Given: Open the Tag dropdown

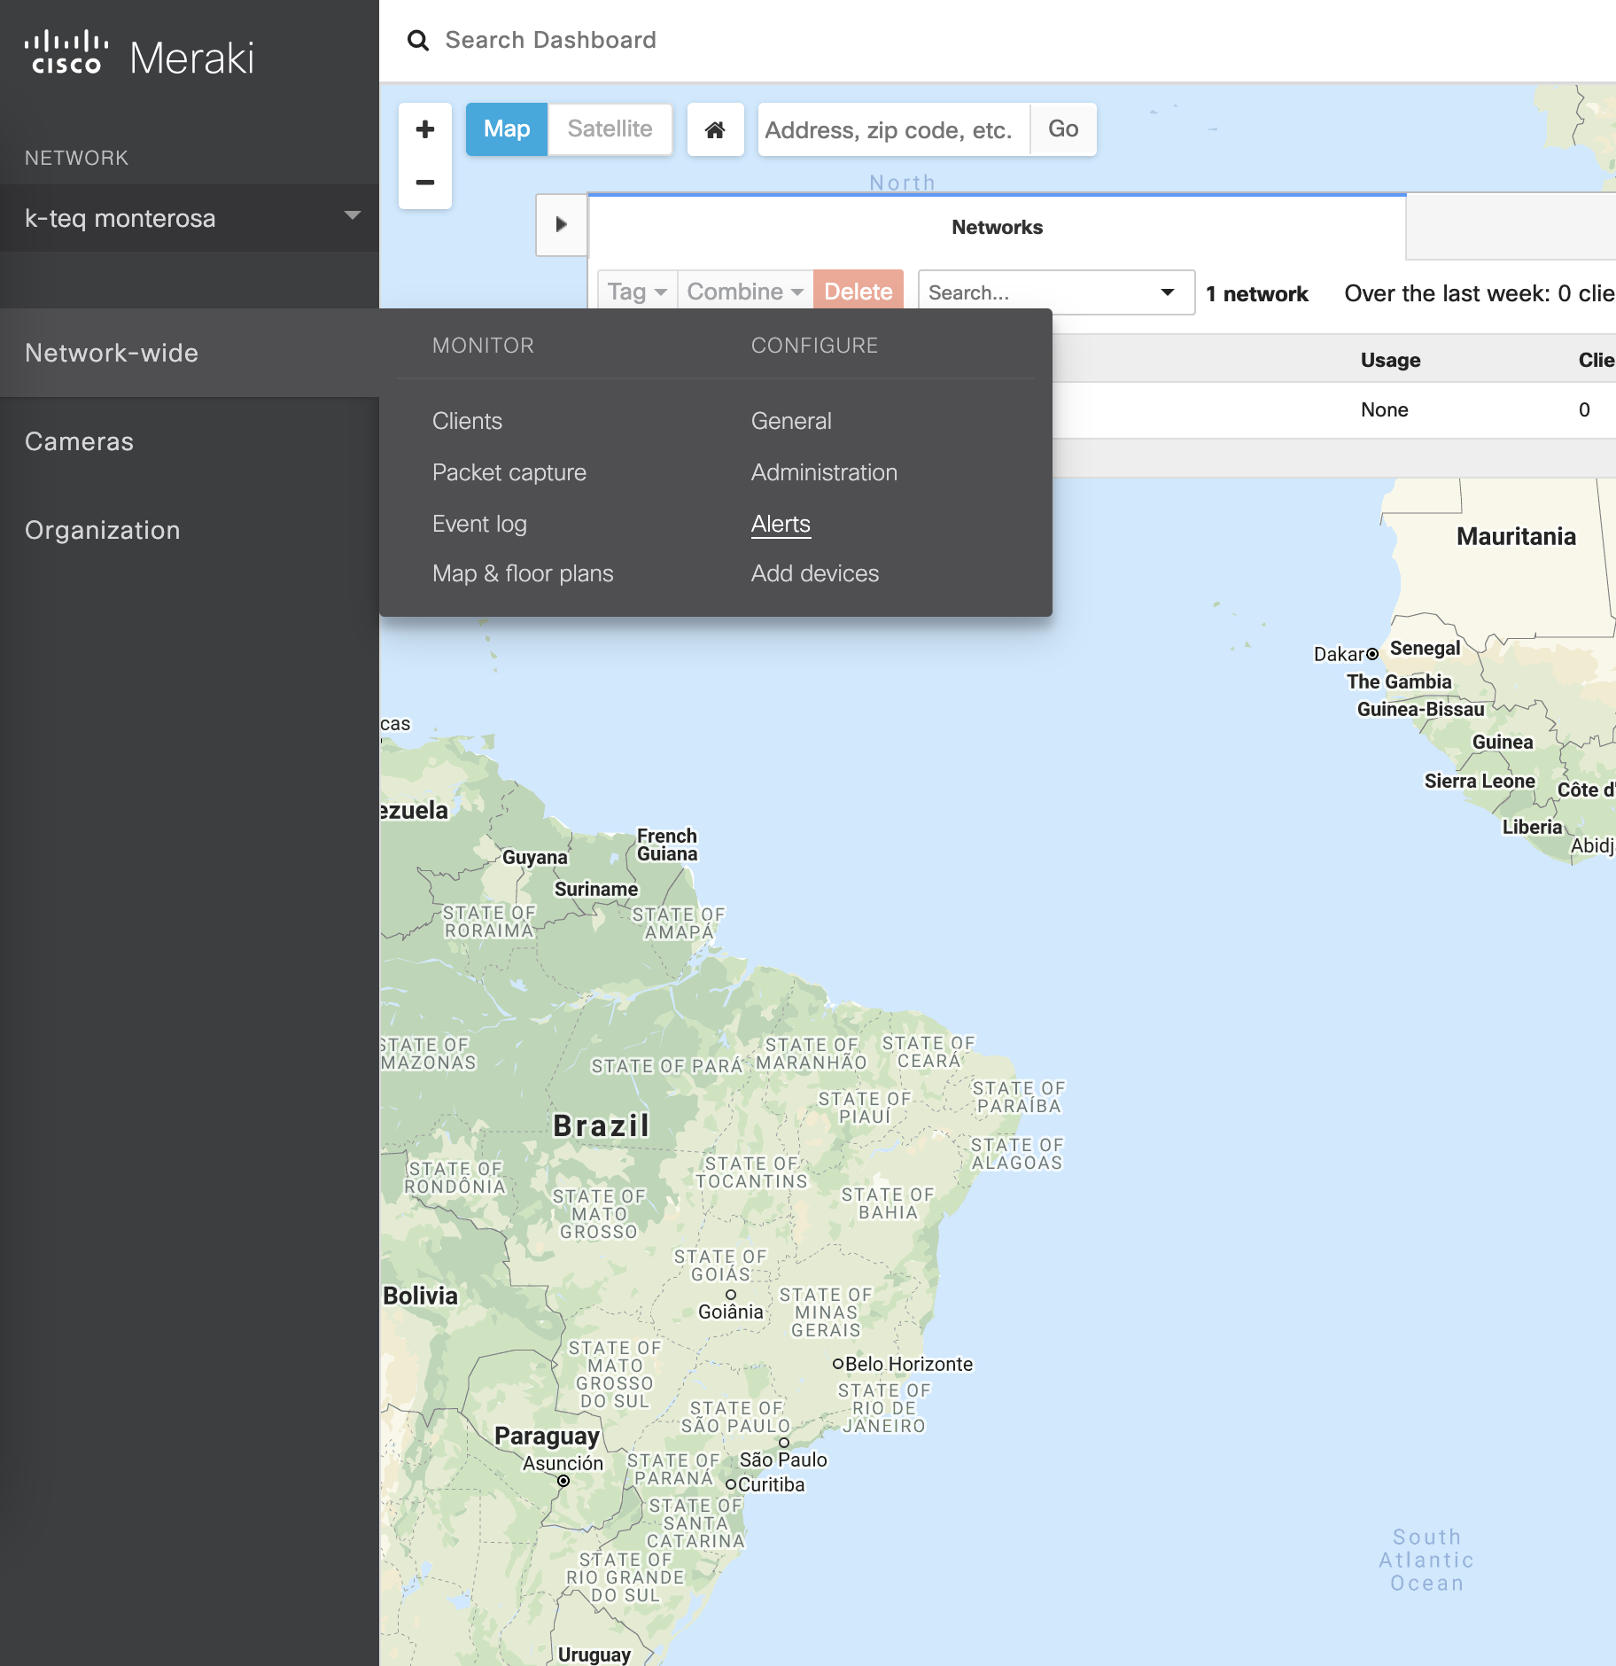Looking at the screenshot, I should pyautogui.click(x=637, y=292).
